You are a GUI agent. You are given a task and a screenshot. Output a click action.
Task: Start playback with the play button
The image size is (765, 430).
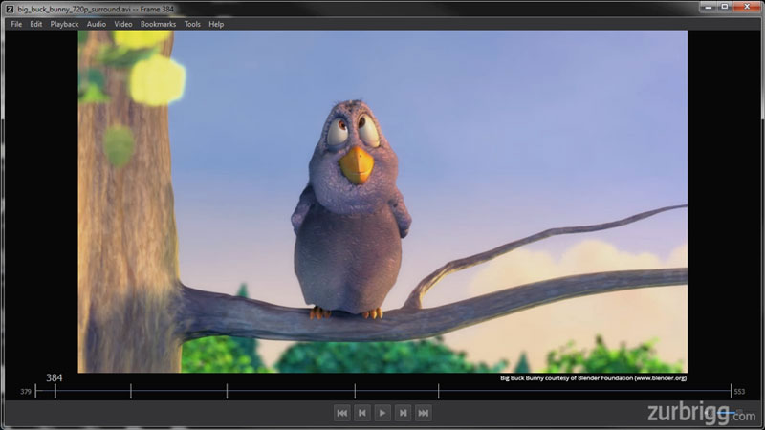[382, 413]
